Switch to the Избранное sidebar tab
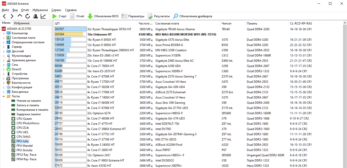This screenshot has width=347, height=168. [22, 23]
